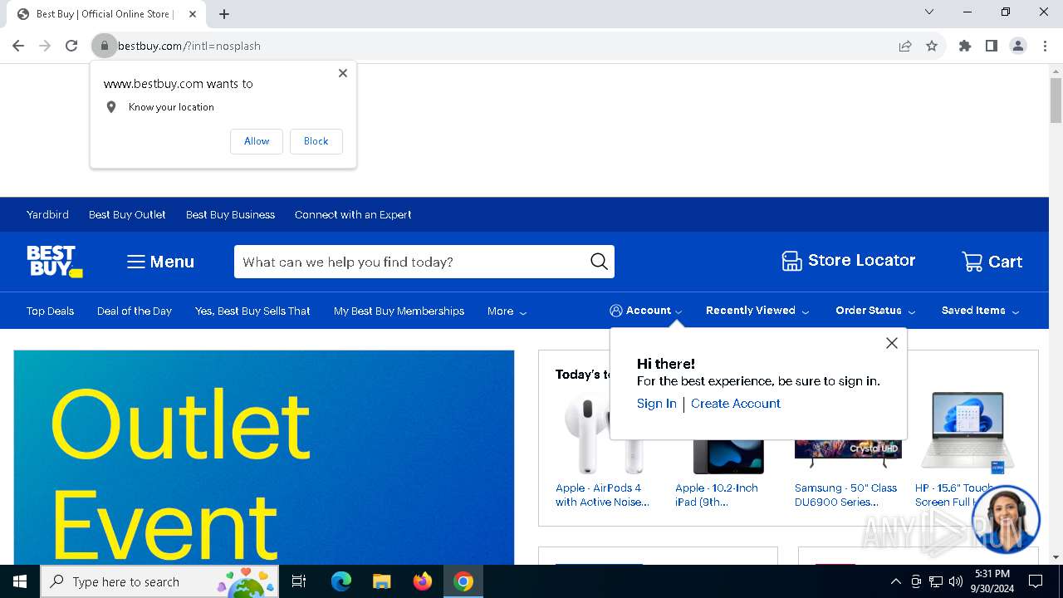This screenshot has width=1063, height=598.
Task: Close the Best Buy browser tab
Action: coord(193,14)
